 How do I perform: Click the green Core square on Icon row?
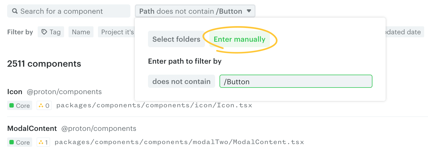coord(12,106)
